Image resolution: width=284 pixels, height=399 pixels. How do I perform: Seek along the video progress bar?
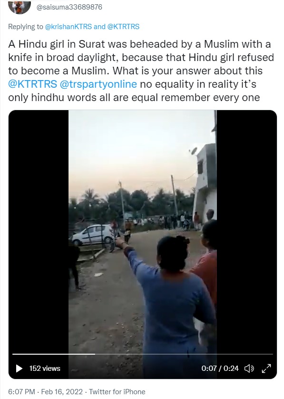(143, 354)
